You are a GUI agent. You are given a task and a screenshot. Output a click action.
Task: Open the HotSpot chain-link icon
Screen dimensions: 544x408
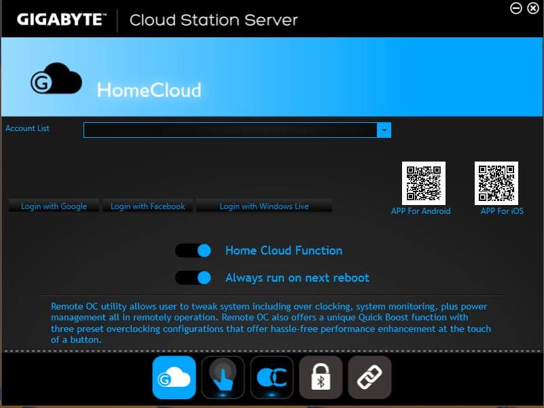coord(369,377)
